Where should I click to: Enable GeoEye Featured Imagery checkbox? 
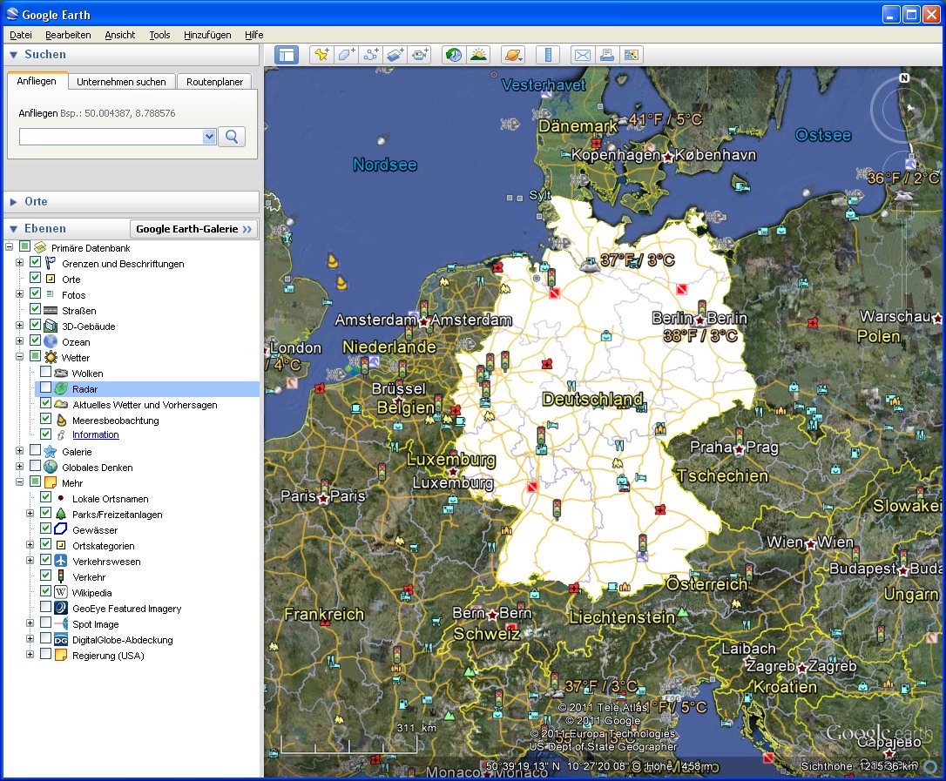[x=45, y=608]
